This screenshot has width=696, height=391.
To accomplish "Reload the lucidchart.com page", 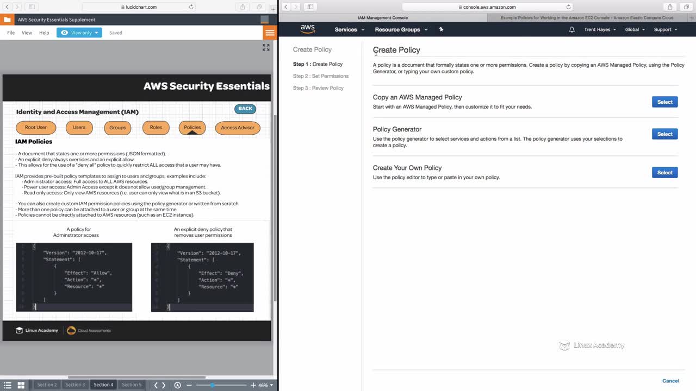I will click(x=191, y=7).
